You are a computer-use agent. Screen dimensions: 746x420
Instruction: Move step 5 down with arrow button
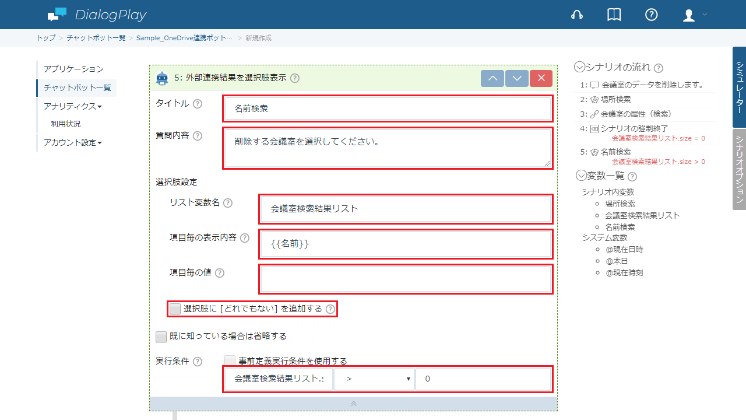517,78
